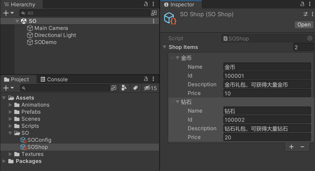Open scene in context search button
This screenshot has width=315, height=171.
click(x=154, y=13)
